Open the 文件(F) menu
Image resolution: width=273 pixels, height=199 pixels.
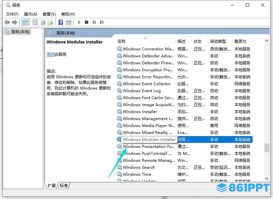click(12, 14)
